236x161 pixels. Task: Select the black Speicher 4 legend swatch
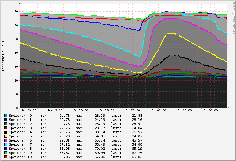click(x=6, y=132)
